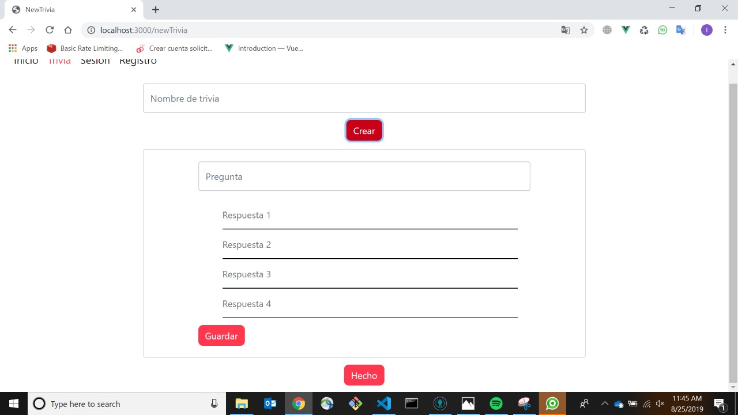Image resolution: width=738 pixels, height=415 pixels.
Task: Focus the Respuesta 1 field
Action: 370,216
